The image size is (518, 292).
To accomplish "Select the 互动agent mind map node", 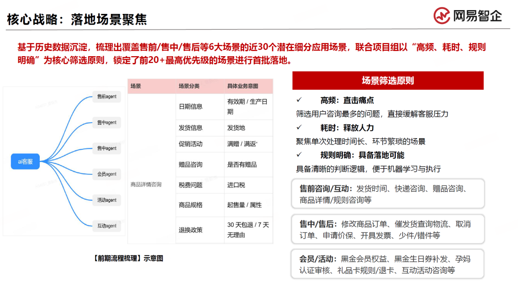I will point(106,226).
